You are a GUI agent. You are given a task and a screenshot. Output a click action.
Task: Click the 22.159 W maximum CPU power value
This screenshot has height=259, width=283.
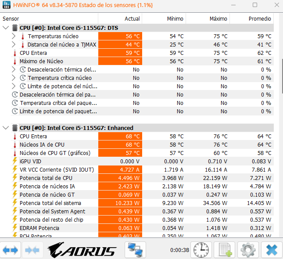click(215, 178)
